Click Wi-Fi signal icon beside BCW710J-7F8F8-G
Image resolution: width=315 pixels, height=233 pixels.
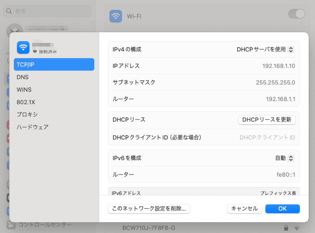pos(297,228)
